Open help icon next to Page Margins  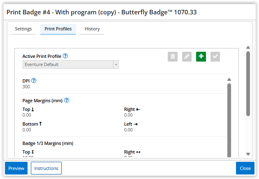click(x=67, y=100)
